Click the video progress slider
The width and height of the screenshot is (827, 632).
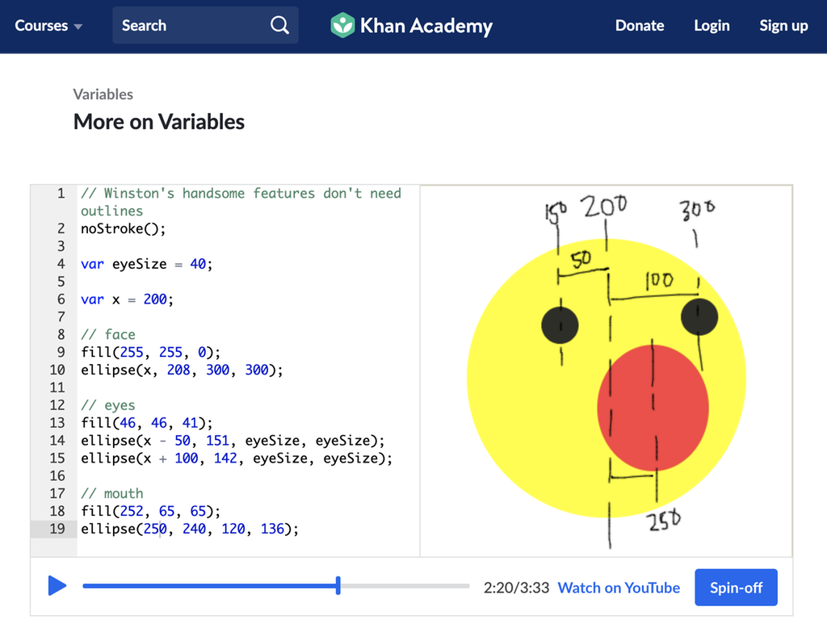pyautogui.click(x=275, y=585)
